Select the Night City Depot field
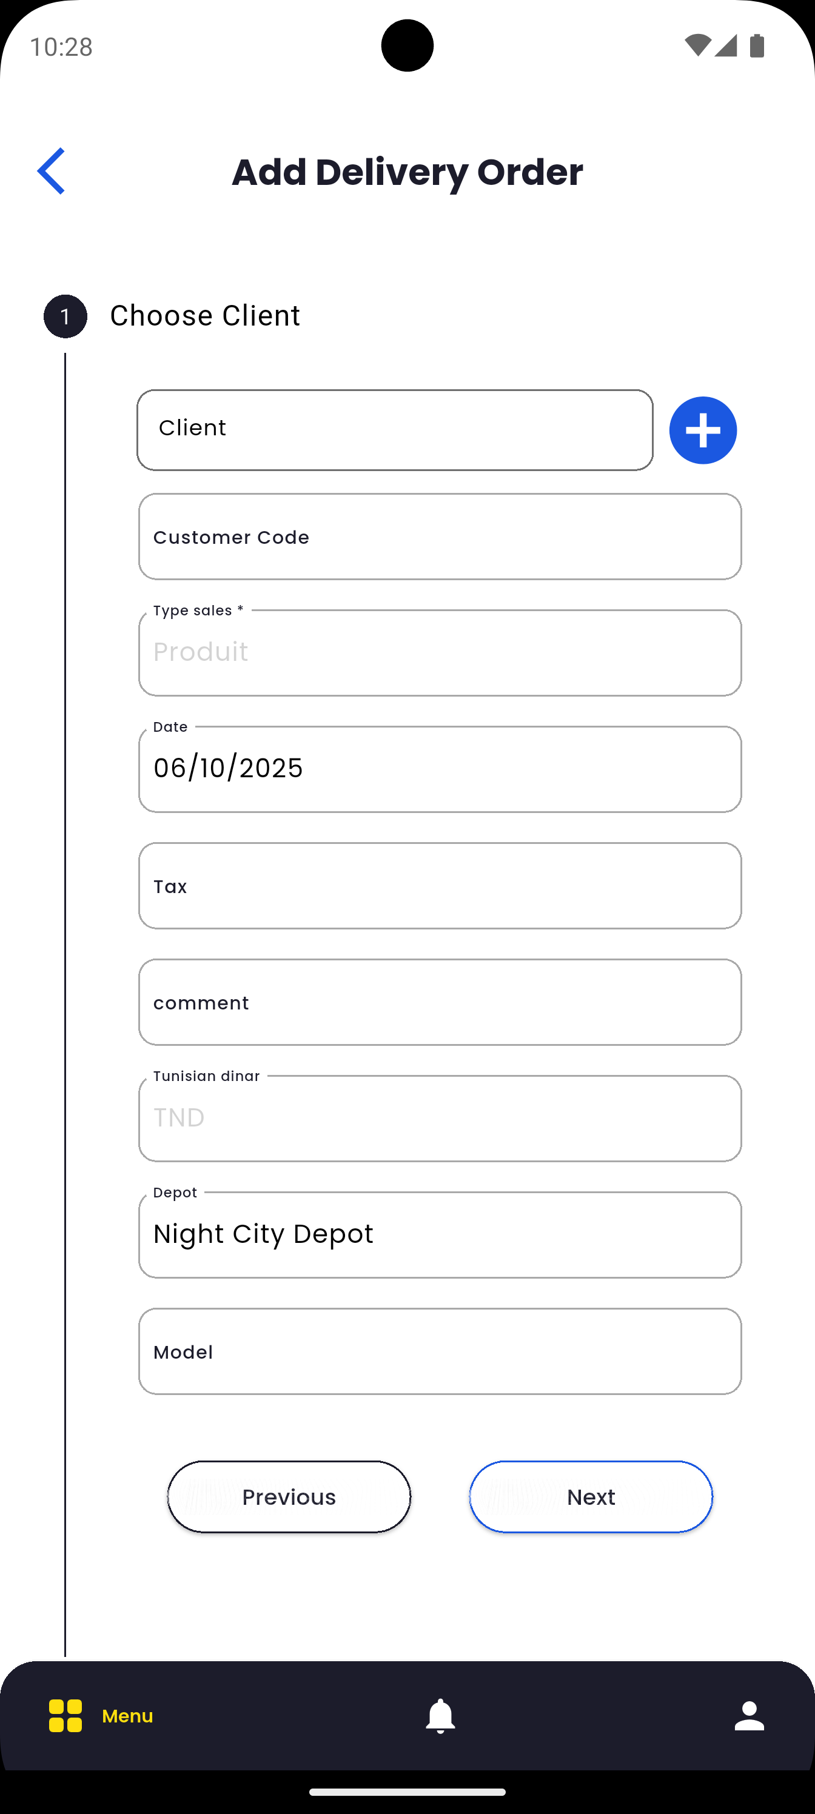 click(440, 1234)
